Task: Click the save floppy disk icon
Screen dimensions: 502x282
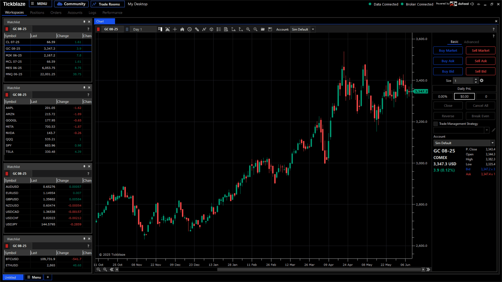Action: 270,29
